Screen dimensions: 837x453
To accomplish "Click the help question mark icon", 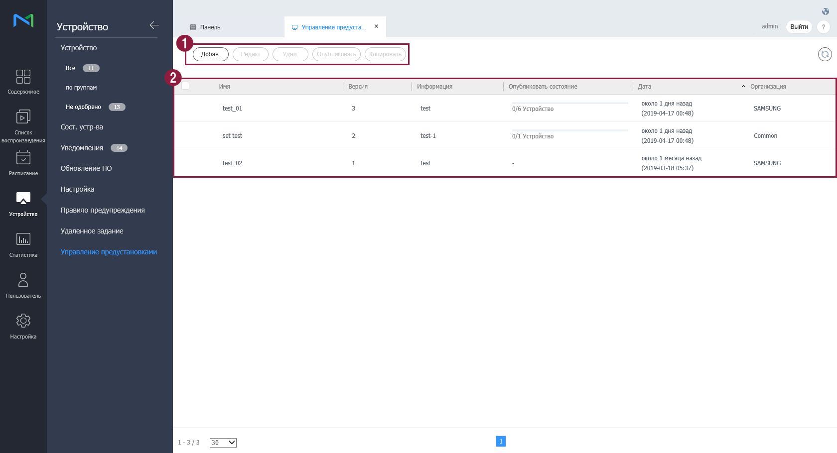I will pos(823,27).
